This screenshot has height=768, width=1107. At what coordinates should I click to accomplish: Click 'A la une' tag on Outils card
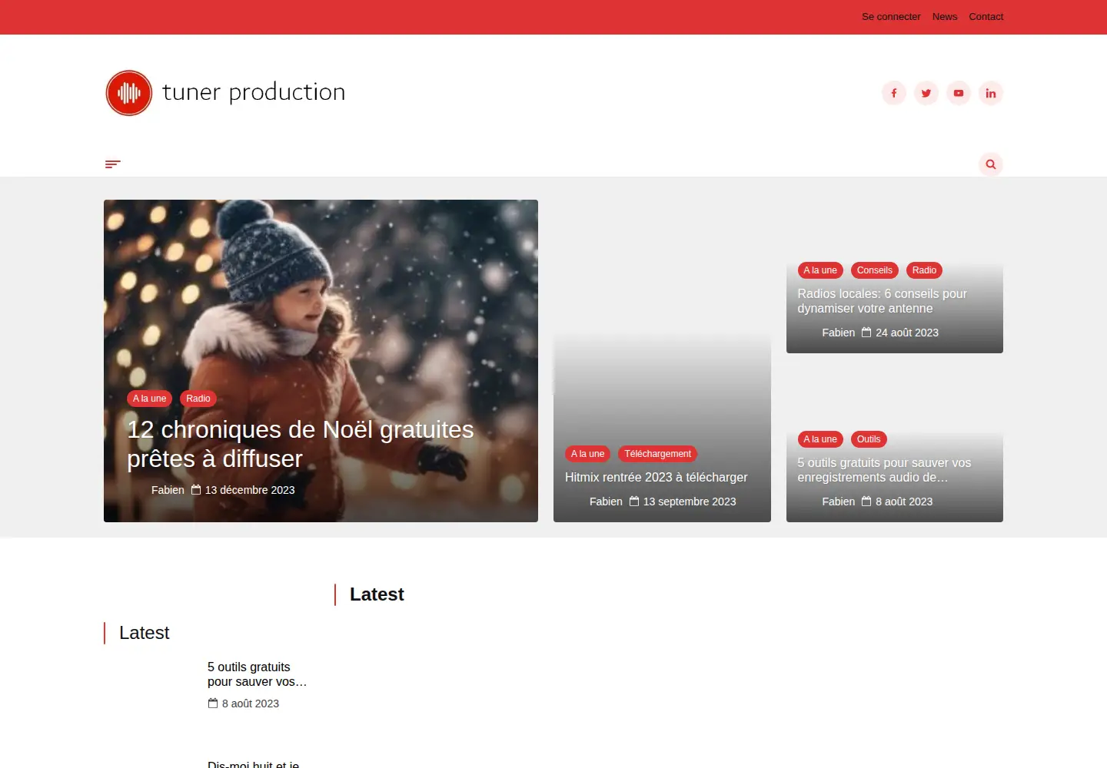point(820,439)
